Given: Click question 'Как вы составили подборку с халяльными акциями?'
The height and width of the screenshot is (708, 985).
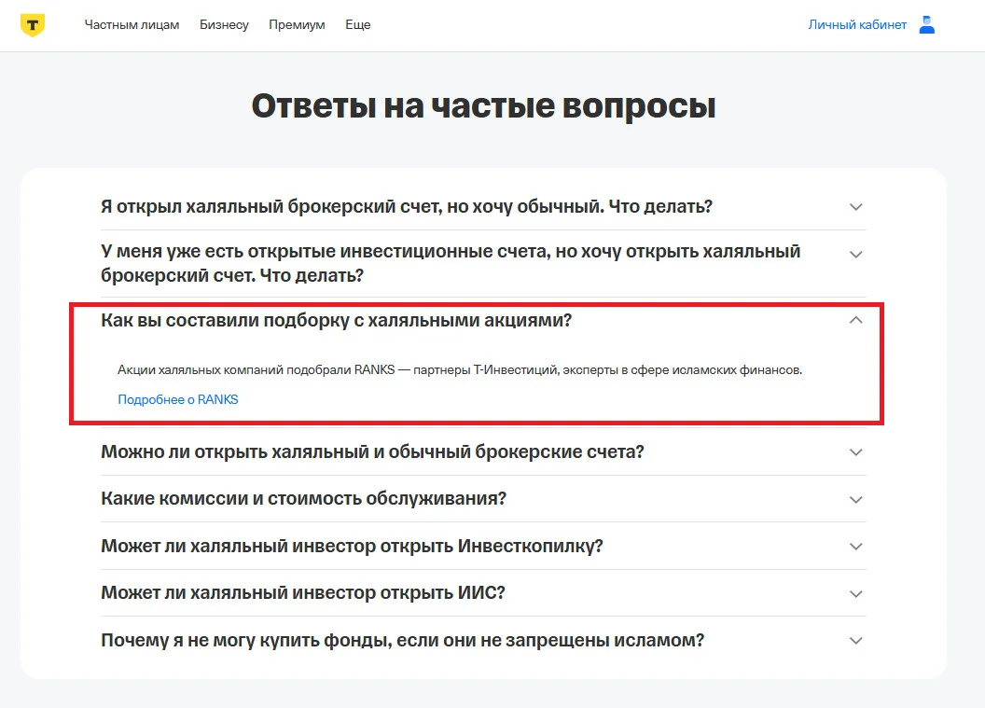Looking at the screenshot, I should coord(336,320).
